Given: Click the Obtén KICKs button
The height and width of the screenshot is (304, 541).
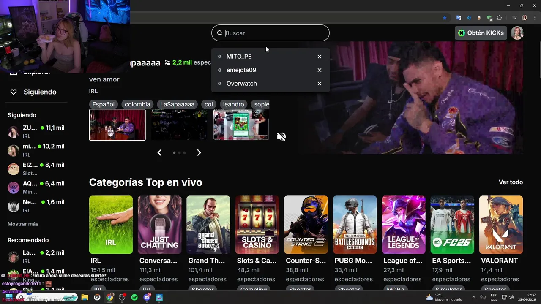Looking at the screenshot, I should click(x=481, y=33).
